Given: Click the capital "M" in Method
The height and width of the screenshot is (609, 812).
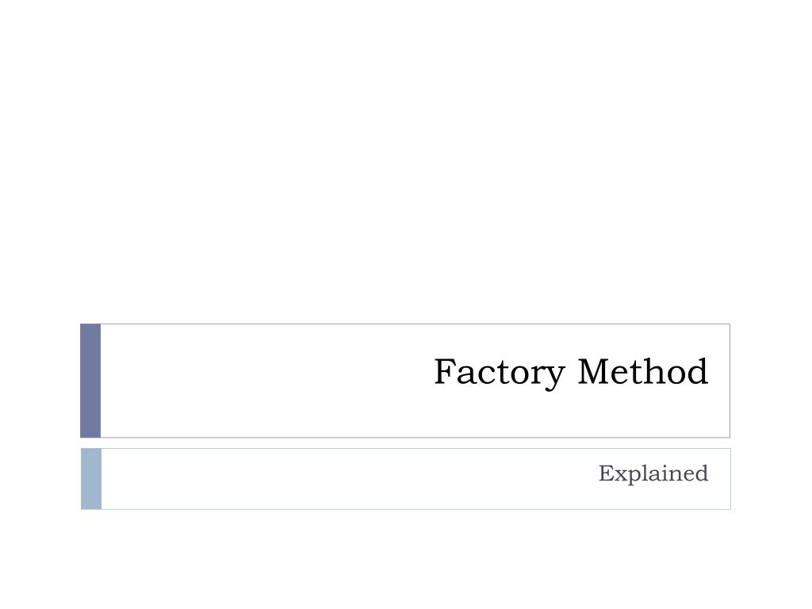Looking at the screenshot, I should (x=595, y=371).
